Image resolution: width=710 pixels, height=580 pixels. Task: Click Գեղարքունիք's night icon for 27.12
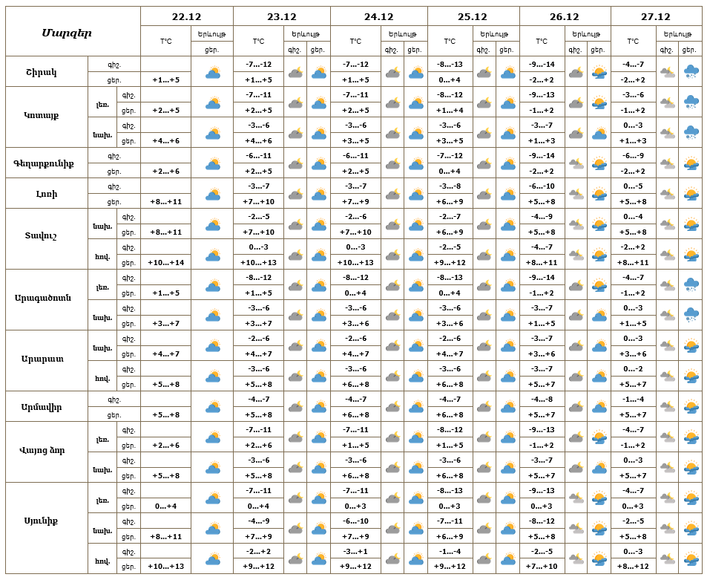[x=668, y=163]
